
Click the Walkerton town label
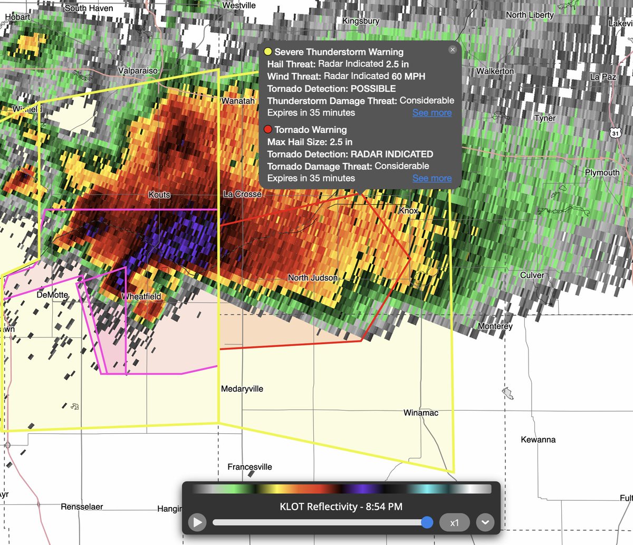pyautogui.click(x=495, y=71)
